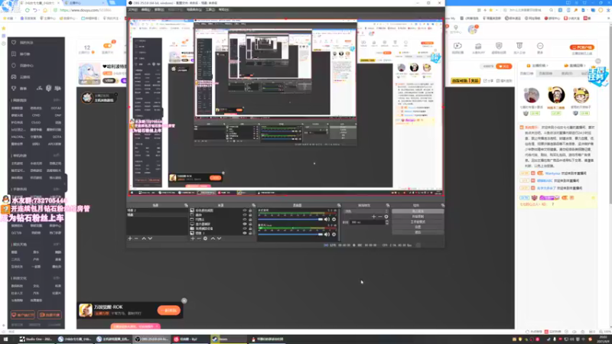The image size is (612, 344).
Task: Expand "更多" beside the 科技文化 section
Action: (x=57, y=278)
